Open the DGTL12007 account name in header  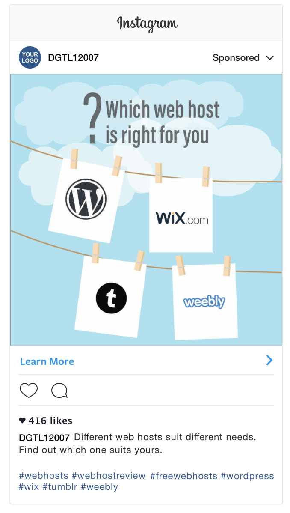click(x=73, y=57)
